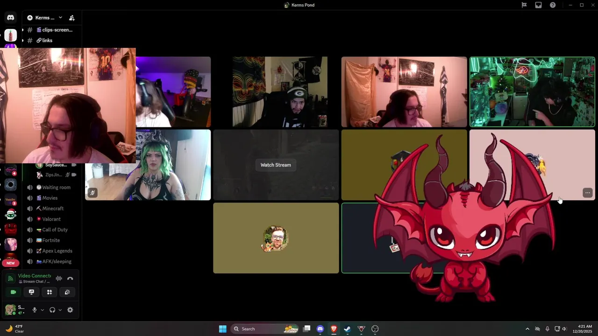Deafen with the headphones icon
The height and width of the screenshot is (336, 598).
pyautogui.click(x=52, y=310)
